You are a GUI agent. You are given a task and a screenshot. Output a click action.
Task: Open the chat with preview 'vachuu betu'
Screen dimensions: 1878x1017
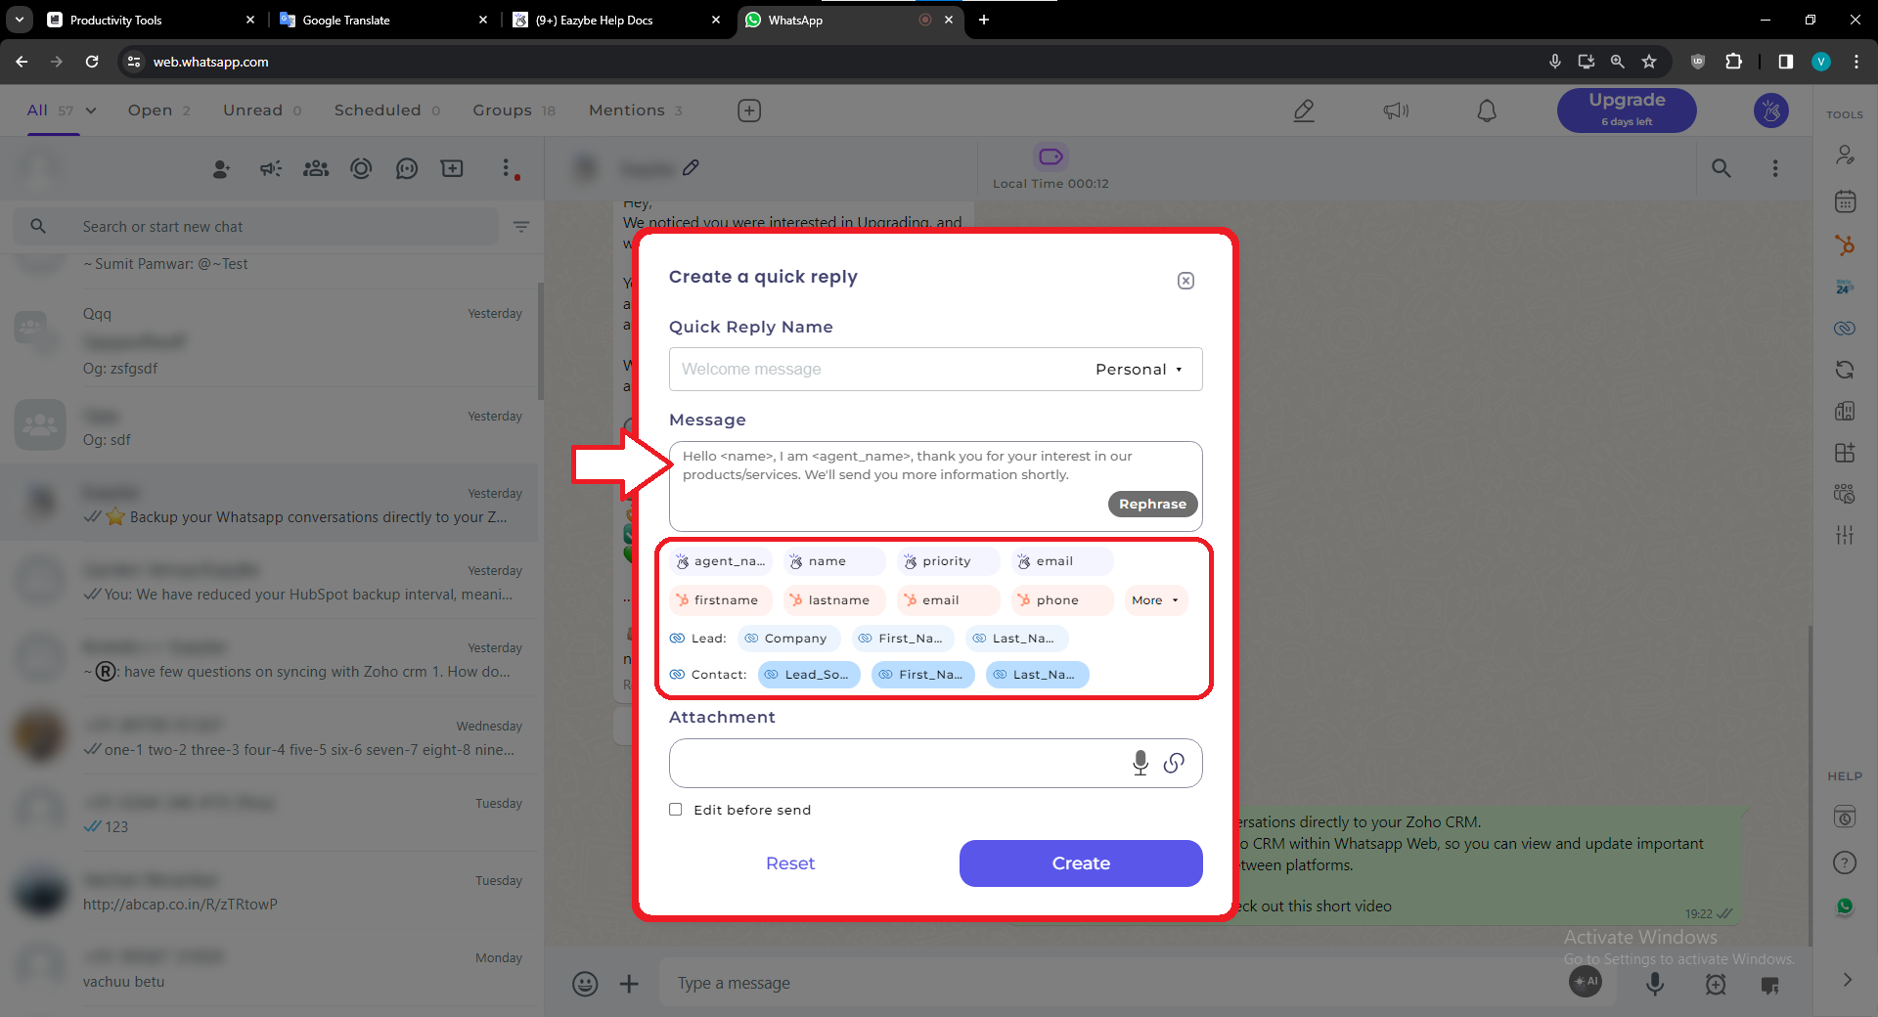pos(270,968)
